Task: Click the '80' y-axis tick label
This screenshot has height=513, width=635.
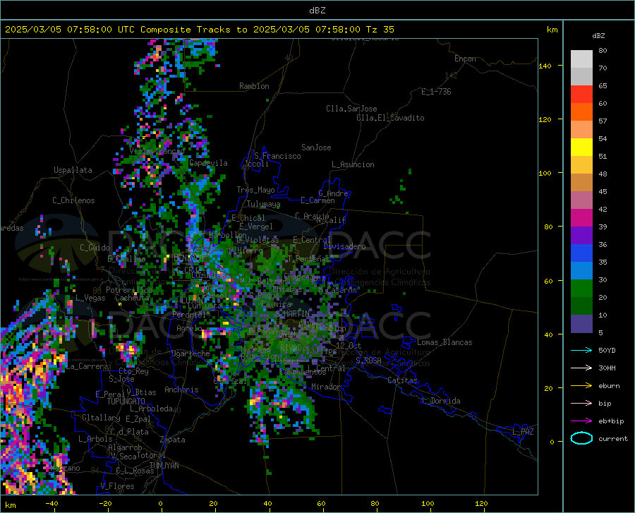Action: (x=548, y=227)
